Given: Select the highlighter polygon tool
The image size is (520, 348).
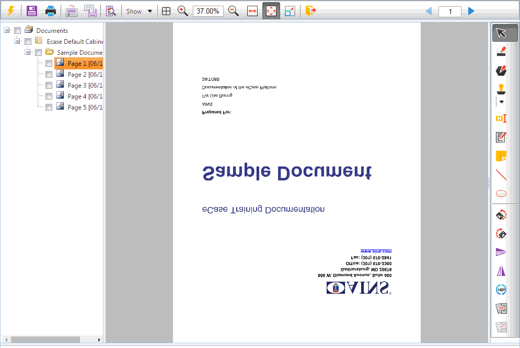Looking at the screenshot, I should (x=501, y=70).
